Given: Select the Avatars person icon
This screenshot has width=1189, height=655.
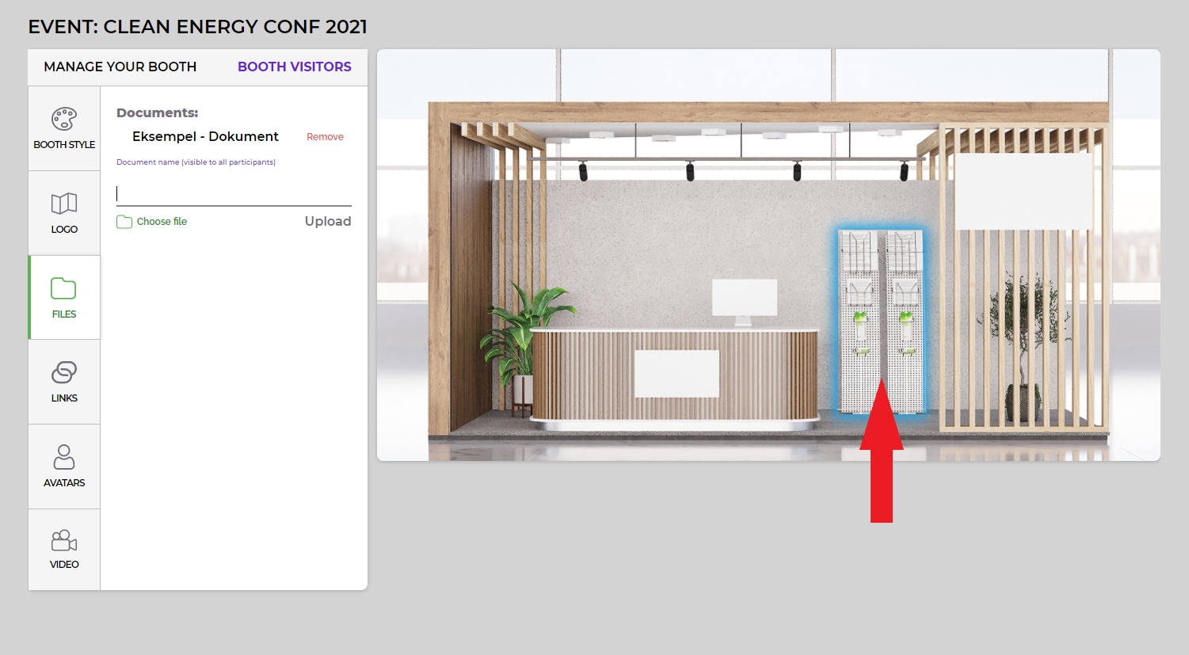Looking at the screenshot, I should (64, 457).
